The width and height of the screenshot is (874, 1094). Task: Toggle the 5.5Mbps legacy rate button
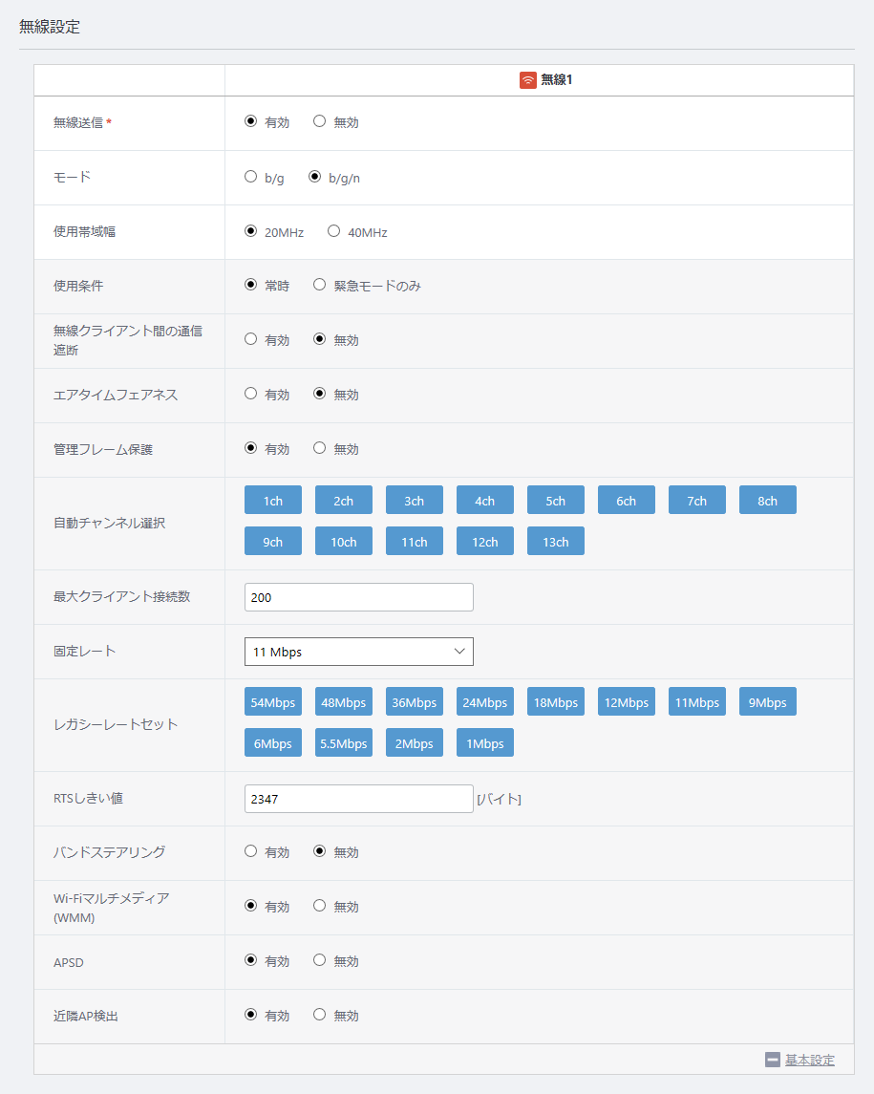point(343,743)
